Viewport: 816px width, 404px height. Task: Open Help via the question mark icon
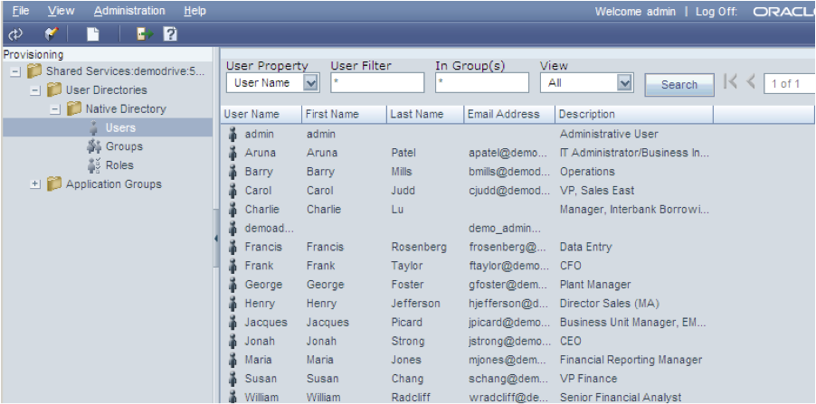pyautogui.click(x=169, y=34)
